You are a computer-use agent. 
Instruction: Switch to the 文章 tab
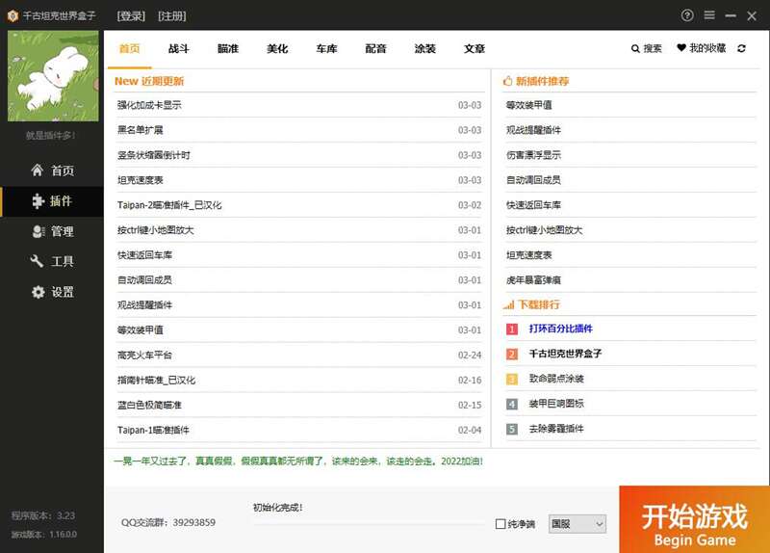click(x=475, y=49)
